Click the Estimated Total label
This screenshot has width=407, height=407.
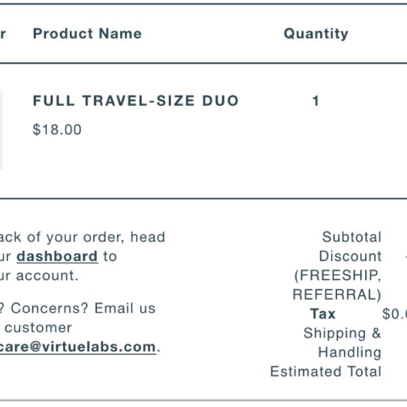pyautogui.click(x=326, y=372)
